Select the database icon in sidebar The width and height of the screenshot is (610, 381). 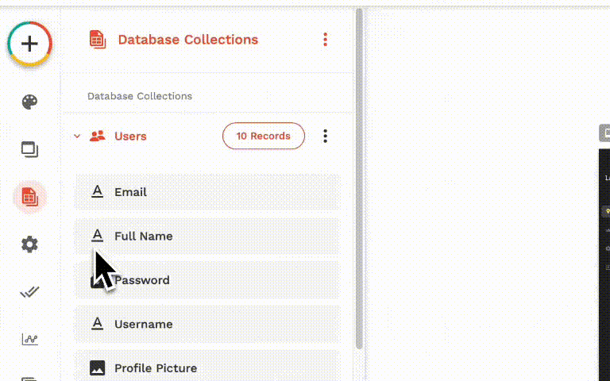(29, 196)
